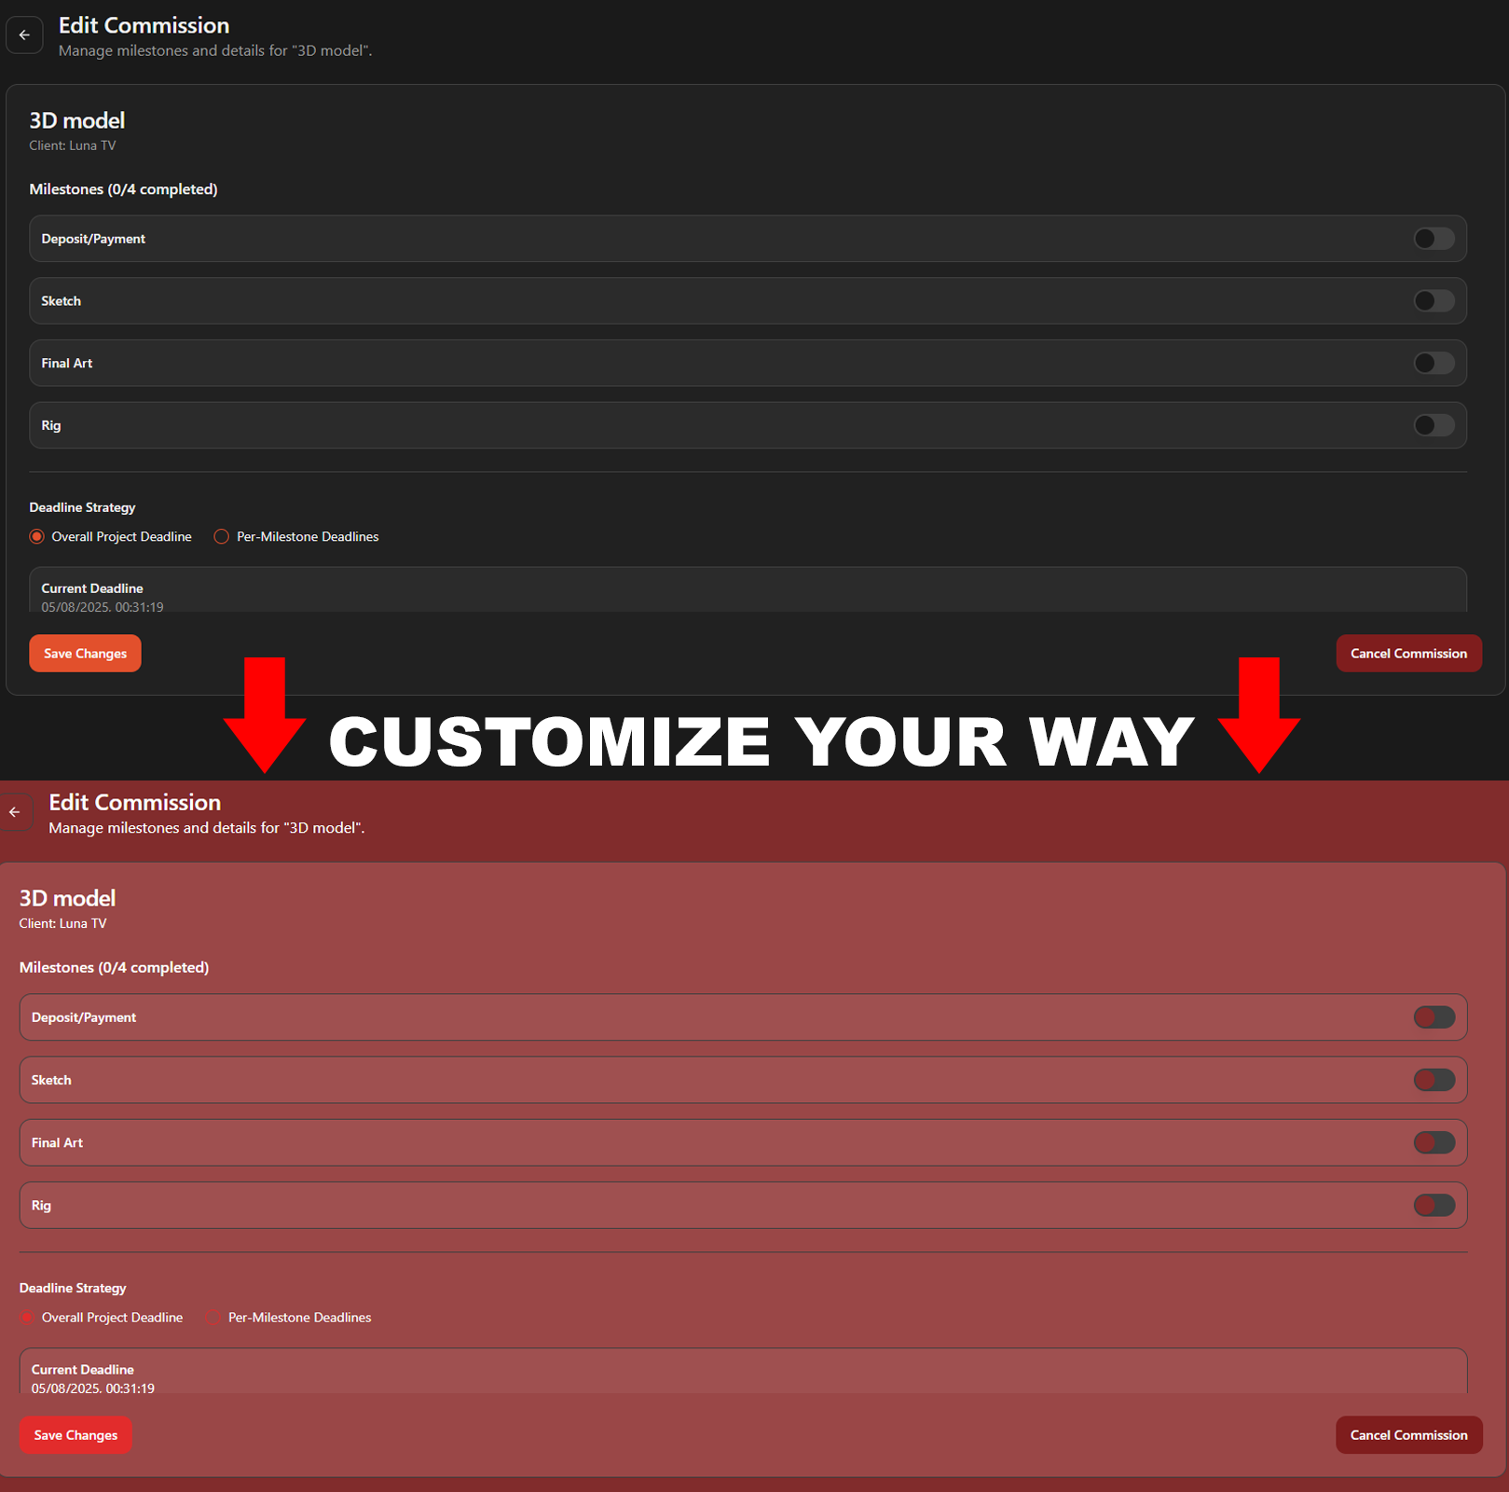Click Cancel Commission in the red theme
This screenshot has width=1509, height=1492.
pyautogui.click(x=1408, y=1435)
